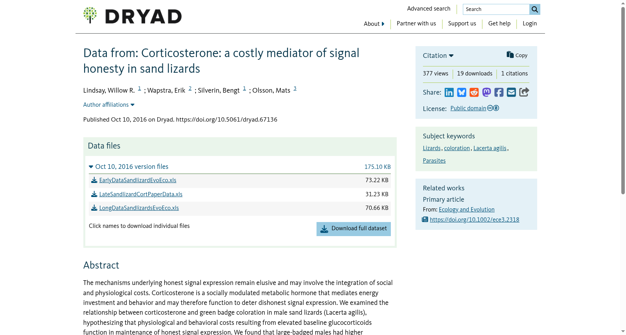The height and width of the screenshot is (335, 626).
Task: Go to the Login page
Action: click(x=530, y=23)
